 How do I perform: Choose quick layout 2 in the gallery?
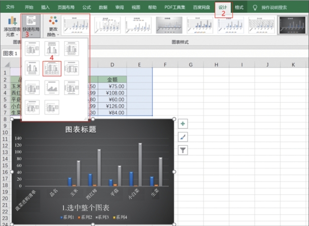point(52,48)
